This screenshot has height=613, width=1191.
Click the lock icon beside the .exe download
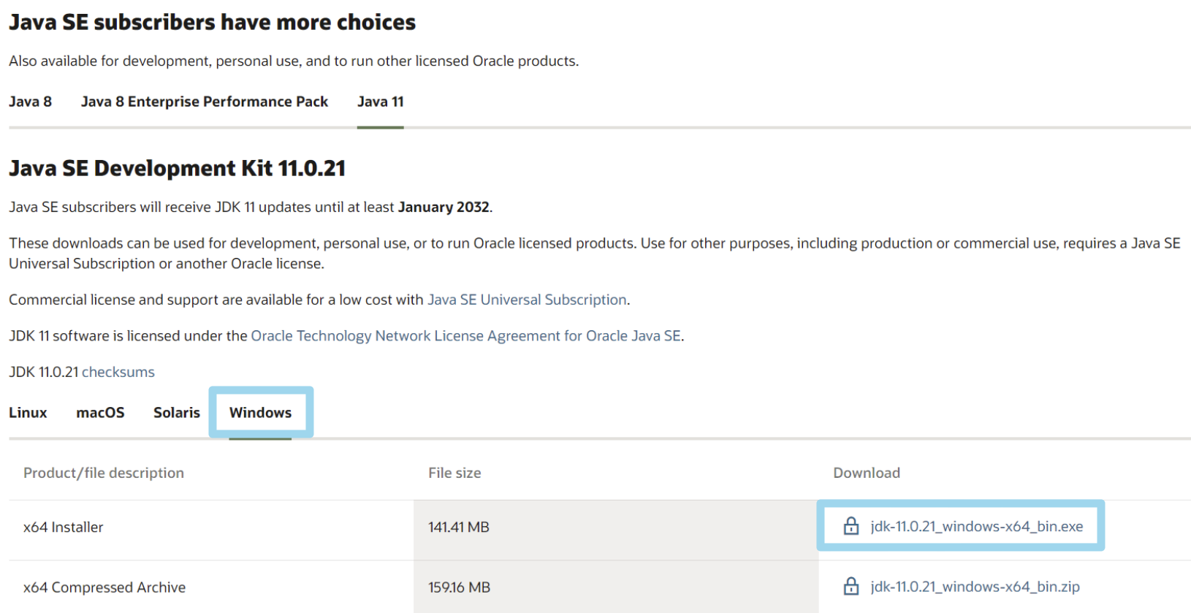click(851, 526)
